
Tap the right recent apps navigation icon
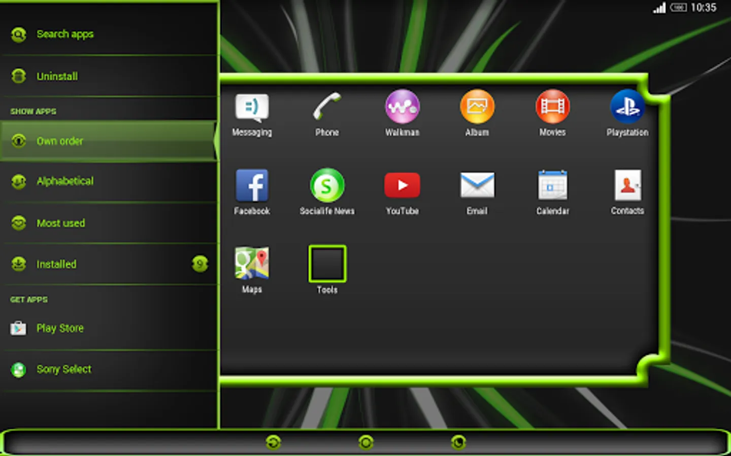(x=458, y=442)
